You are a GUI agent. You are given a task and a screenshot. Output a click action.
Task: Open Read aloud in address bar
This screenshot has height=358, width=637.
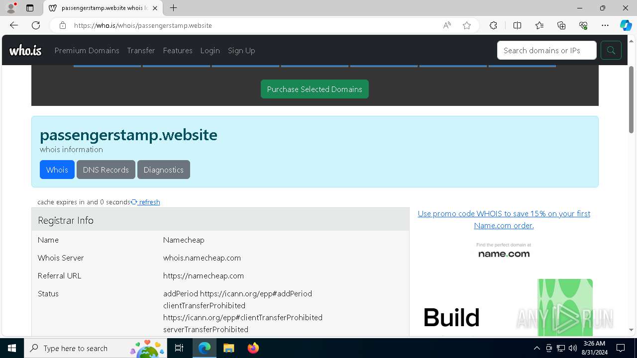447,25
